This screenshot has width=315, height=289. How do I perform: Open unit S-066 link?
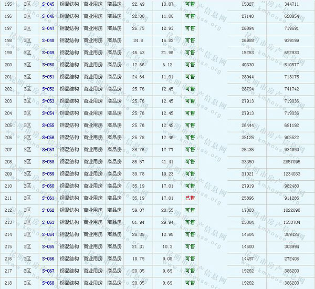point(48,259)
